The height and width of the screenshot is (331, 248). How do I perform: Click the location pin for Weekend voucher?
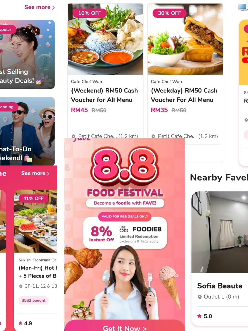point(73,136)
